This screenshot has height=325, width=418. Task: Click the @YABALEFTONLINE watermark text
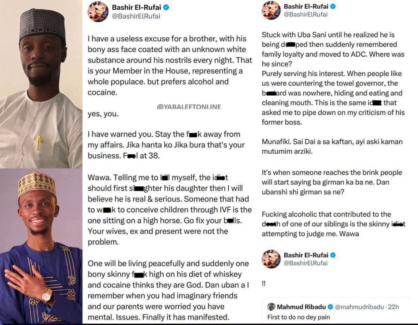(189, 107)
